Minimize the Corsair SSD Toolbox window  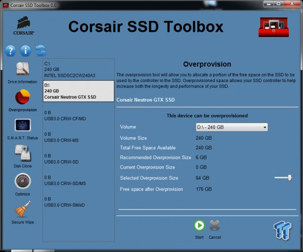tap(269, 4)
